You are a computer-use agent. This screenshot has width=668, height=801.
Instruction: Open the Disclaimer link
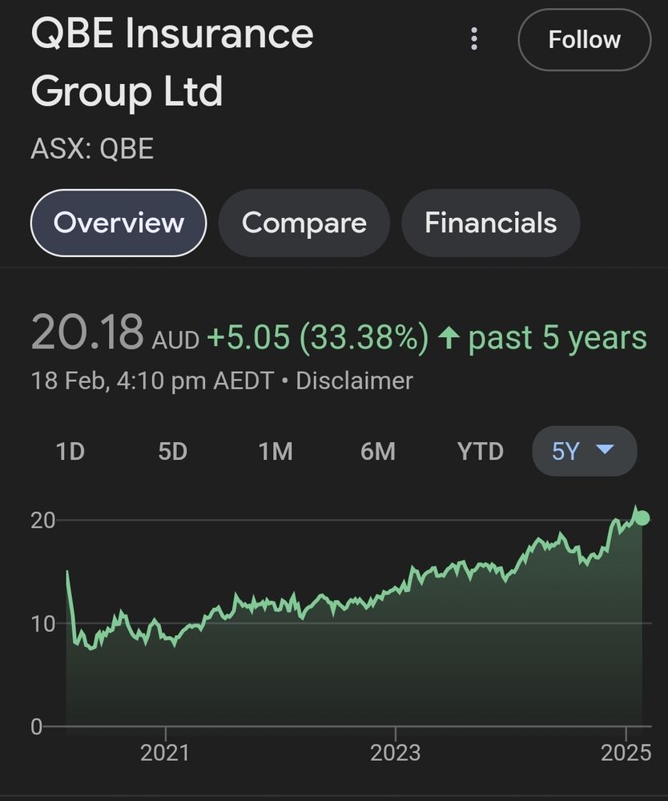[354, 380]
